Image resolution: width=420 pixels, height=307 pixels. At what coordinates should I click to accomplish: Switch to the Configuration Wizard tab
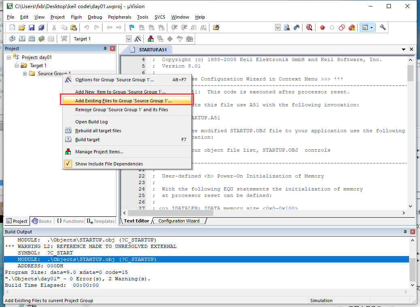pos(179,221)
